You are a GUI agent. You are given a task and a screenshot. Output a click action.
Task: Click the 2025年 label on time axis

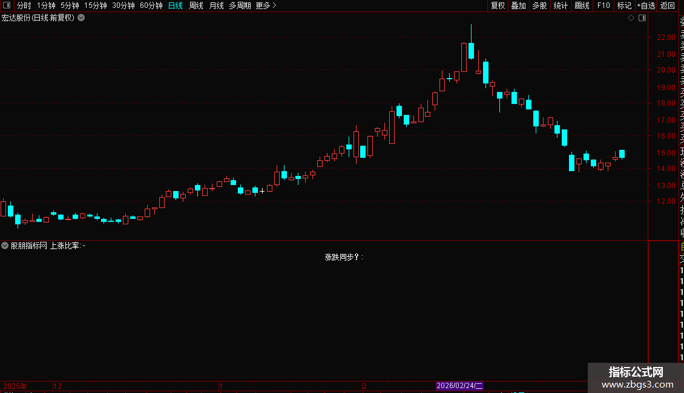point(15,386)
